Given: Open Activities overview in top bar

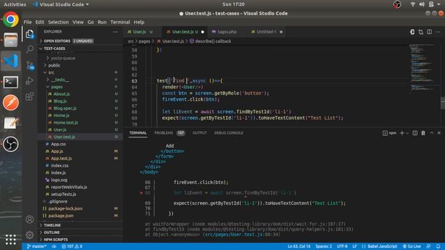Looking at the screenshot, I should pyautogui.click(x=15, y=4).
